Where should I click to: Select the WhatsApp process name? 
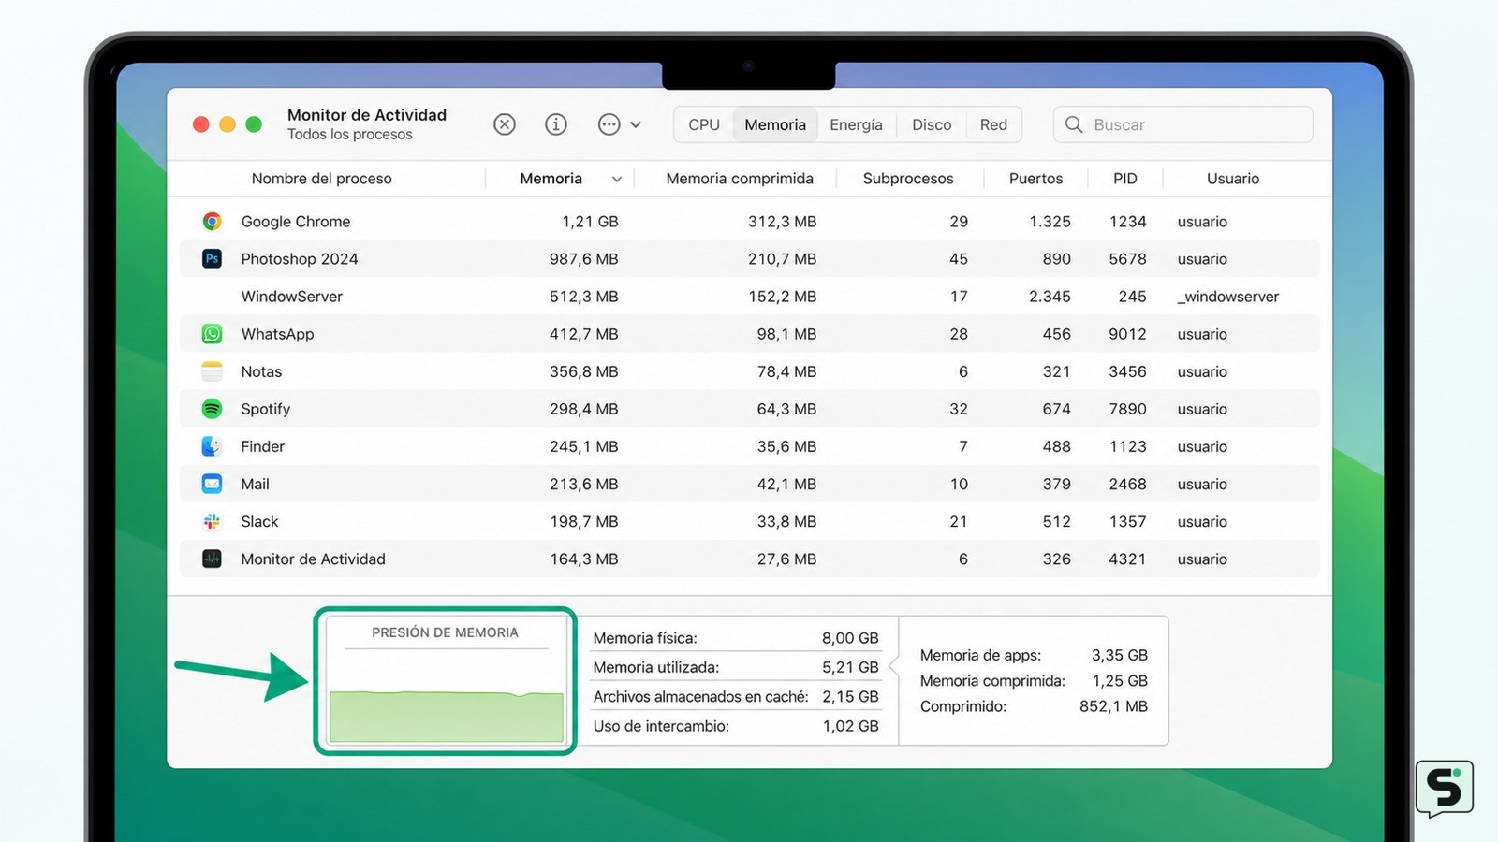tap(277, 334)
